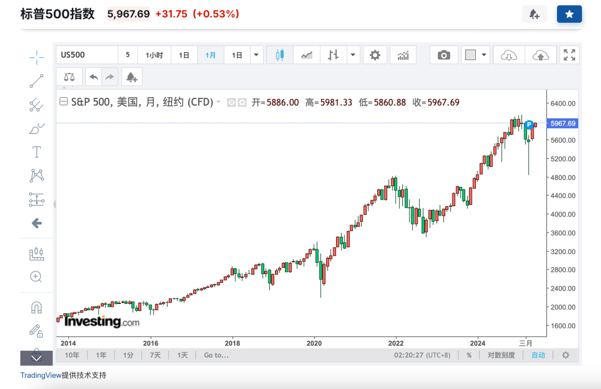Open chart settings gear in top toolbar
The width and height of the screenshot is (601, 389).
[375, 55]
